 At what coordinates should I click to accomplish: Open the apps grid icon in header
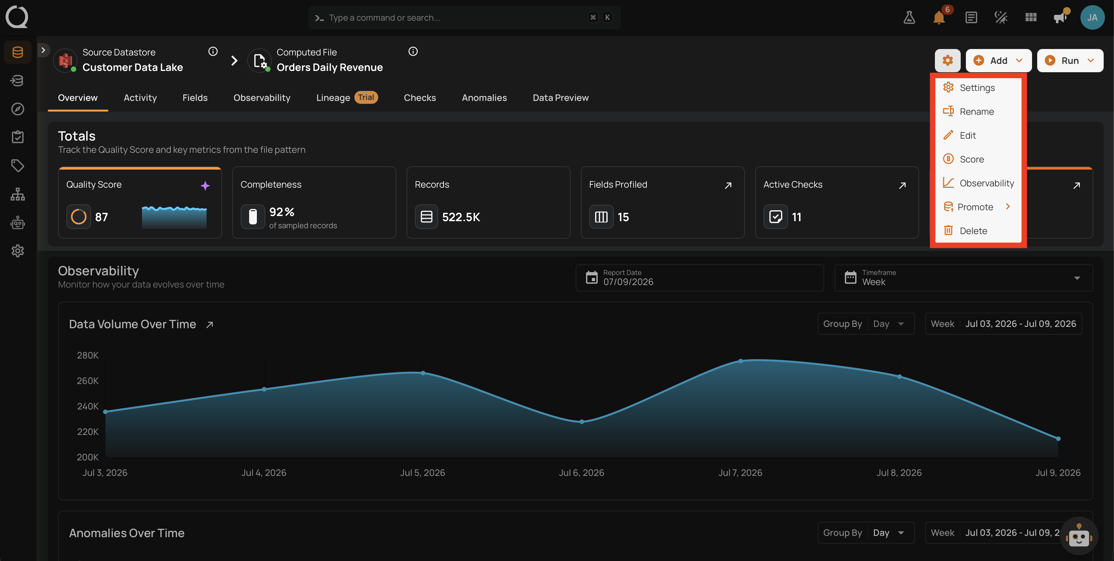click(1030, 17)
